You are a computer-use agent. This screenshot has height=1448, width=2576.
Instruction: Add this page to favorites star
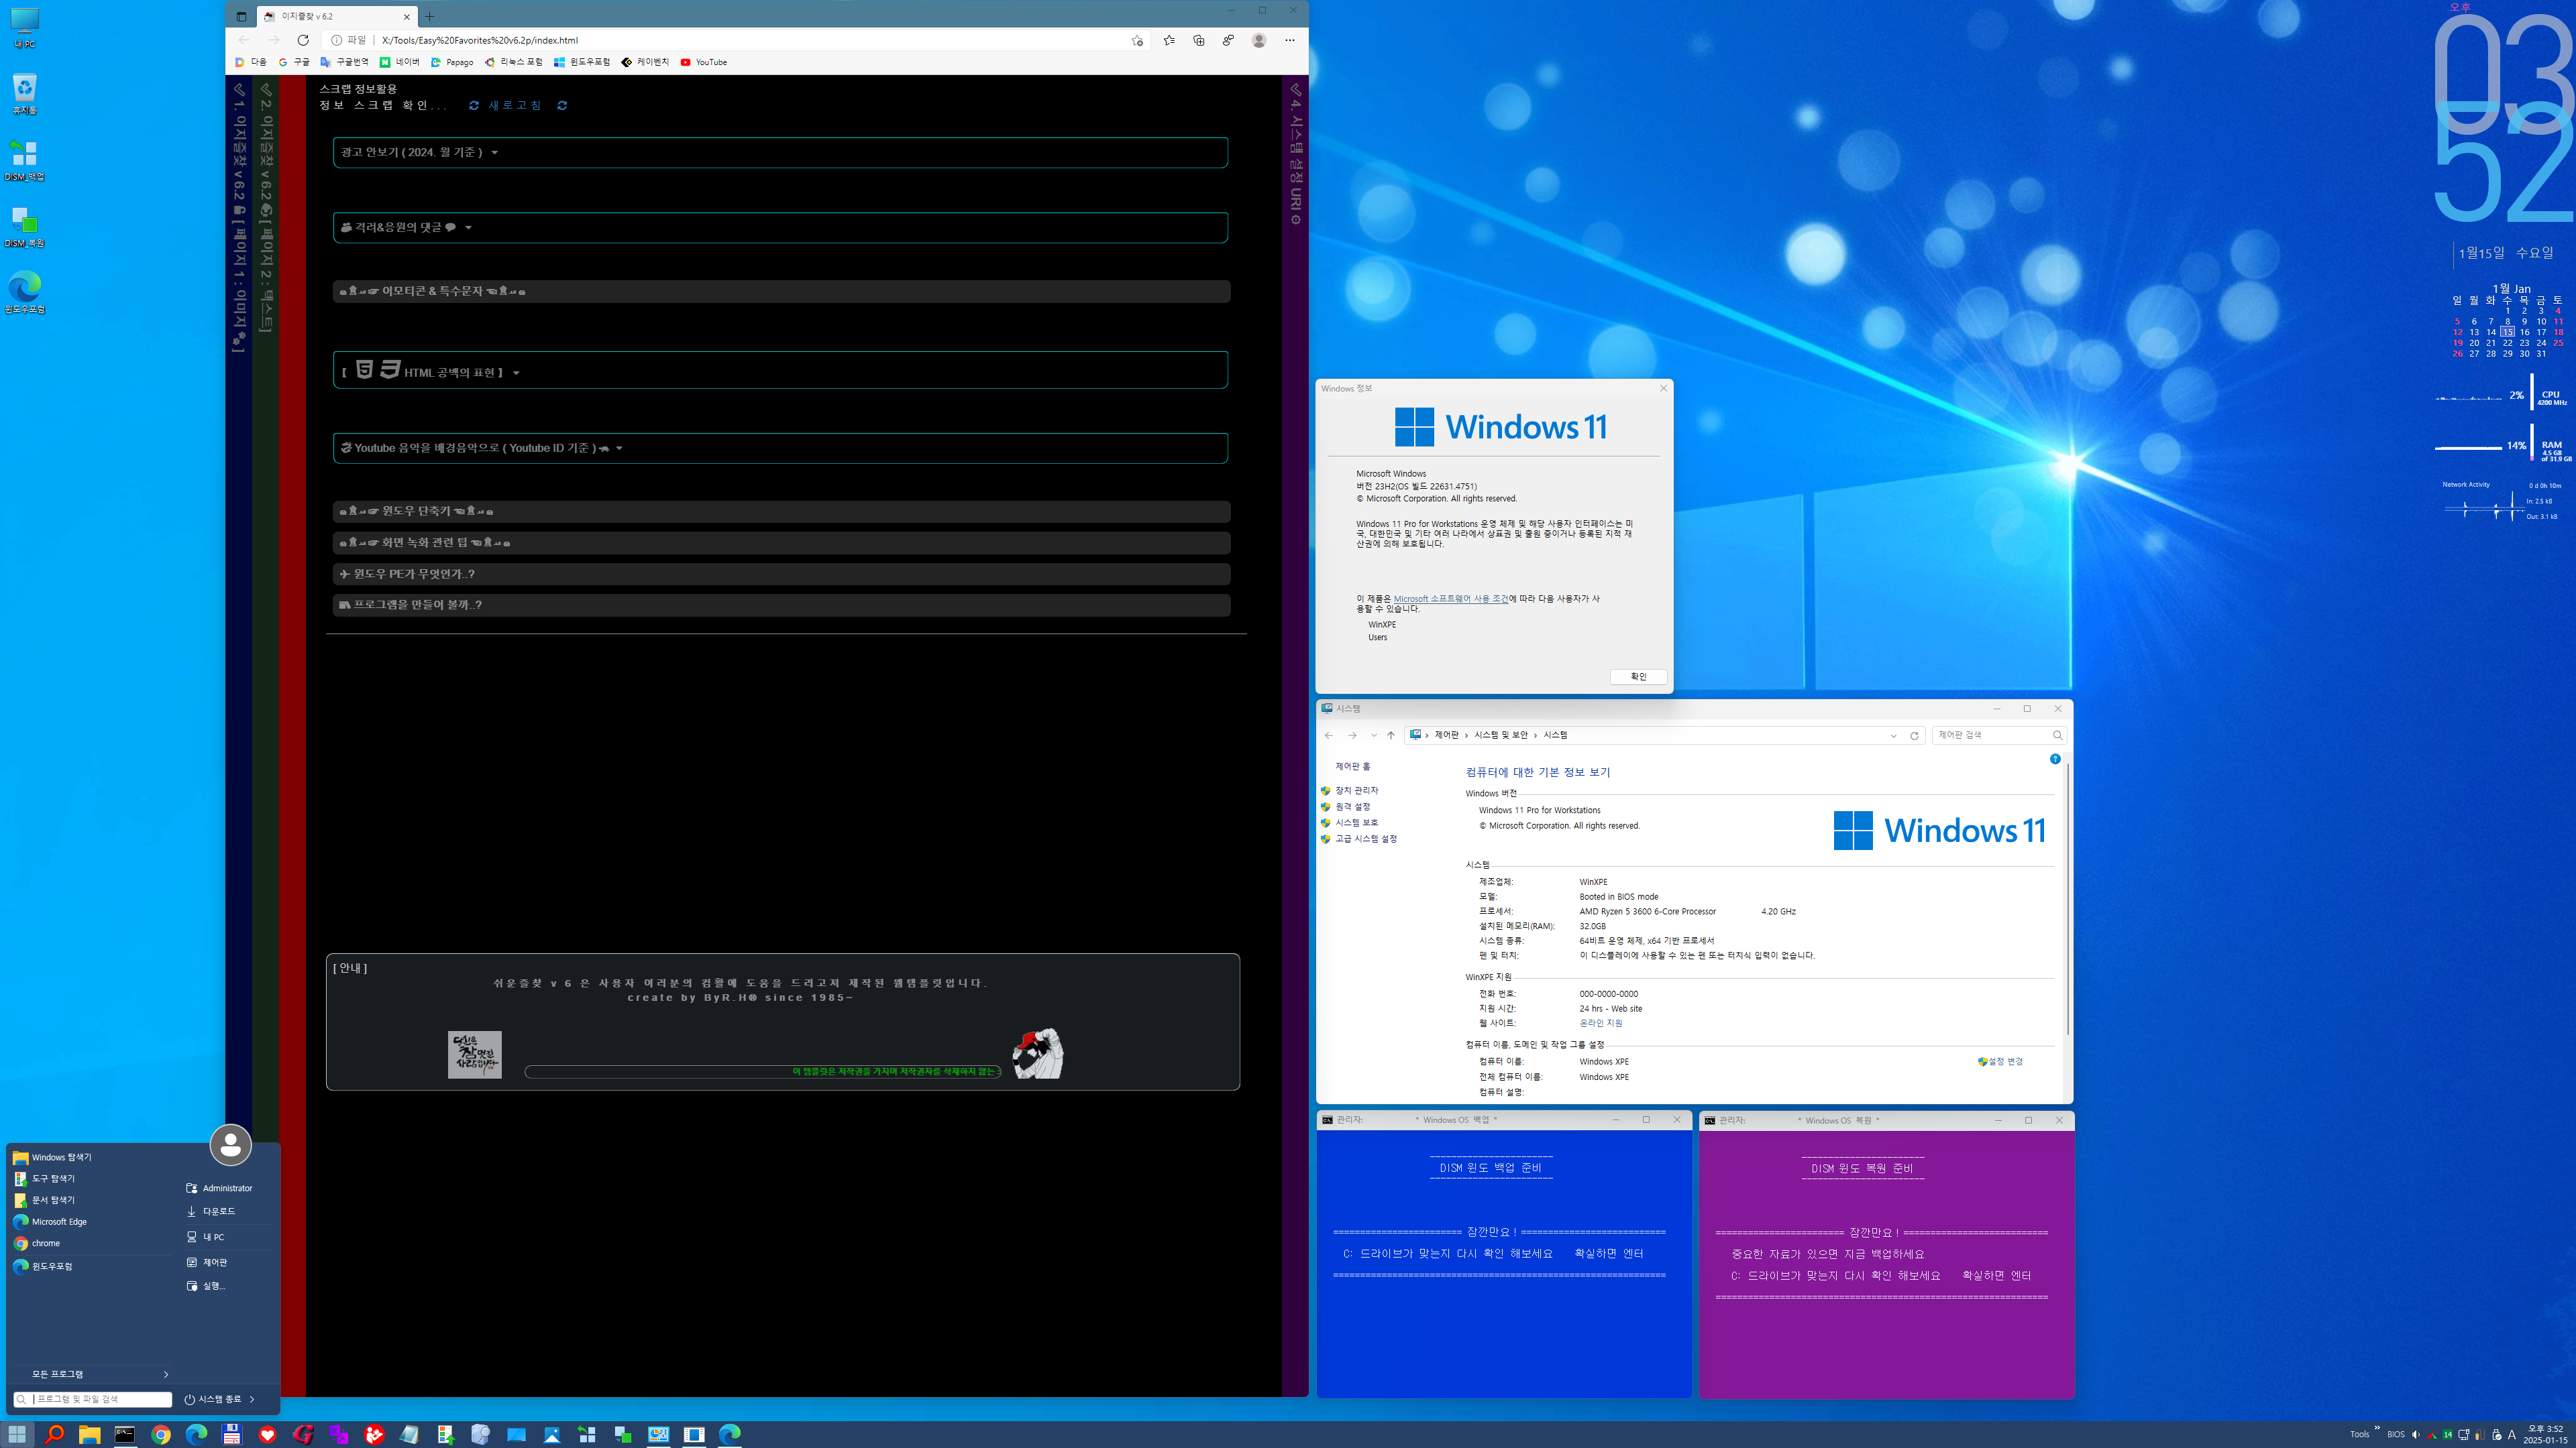click(1137, 40)
